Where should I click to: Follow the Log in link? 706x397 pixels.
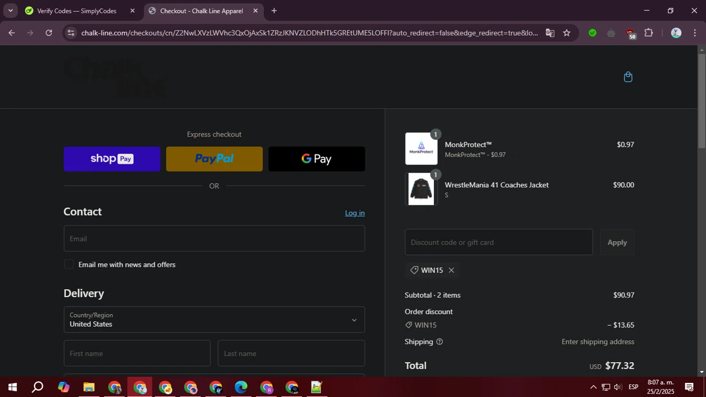[355, 213]
